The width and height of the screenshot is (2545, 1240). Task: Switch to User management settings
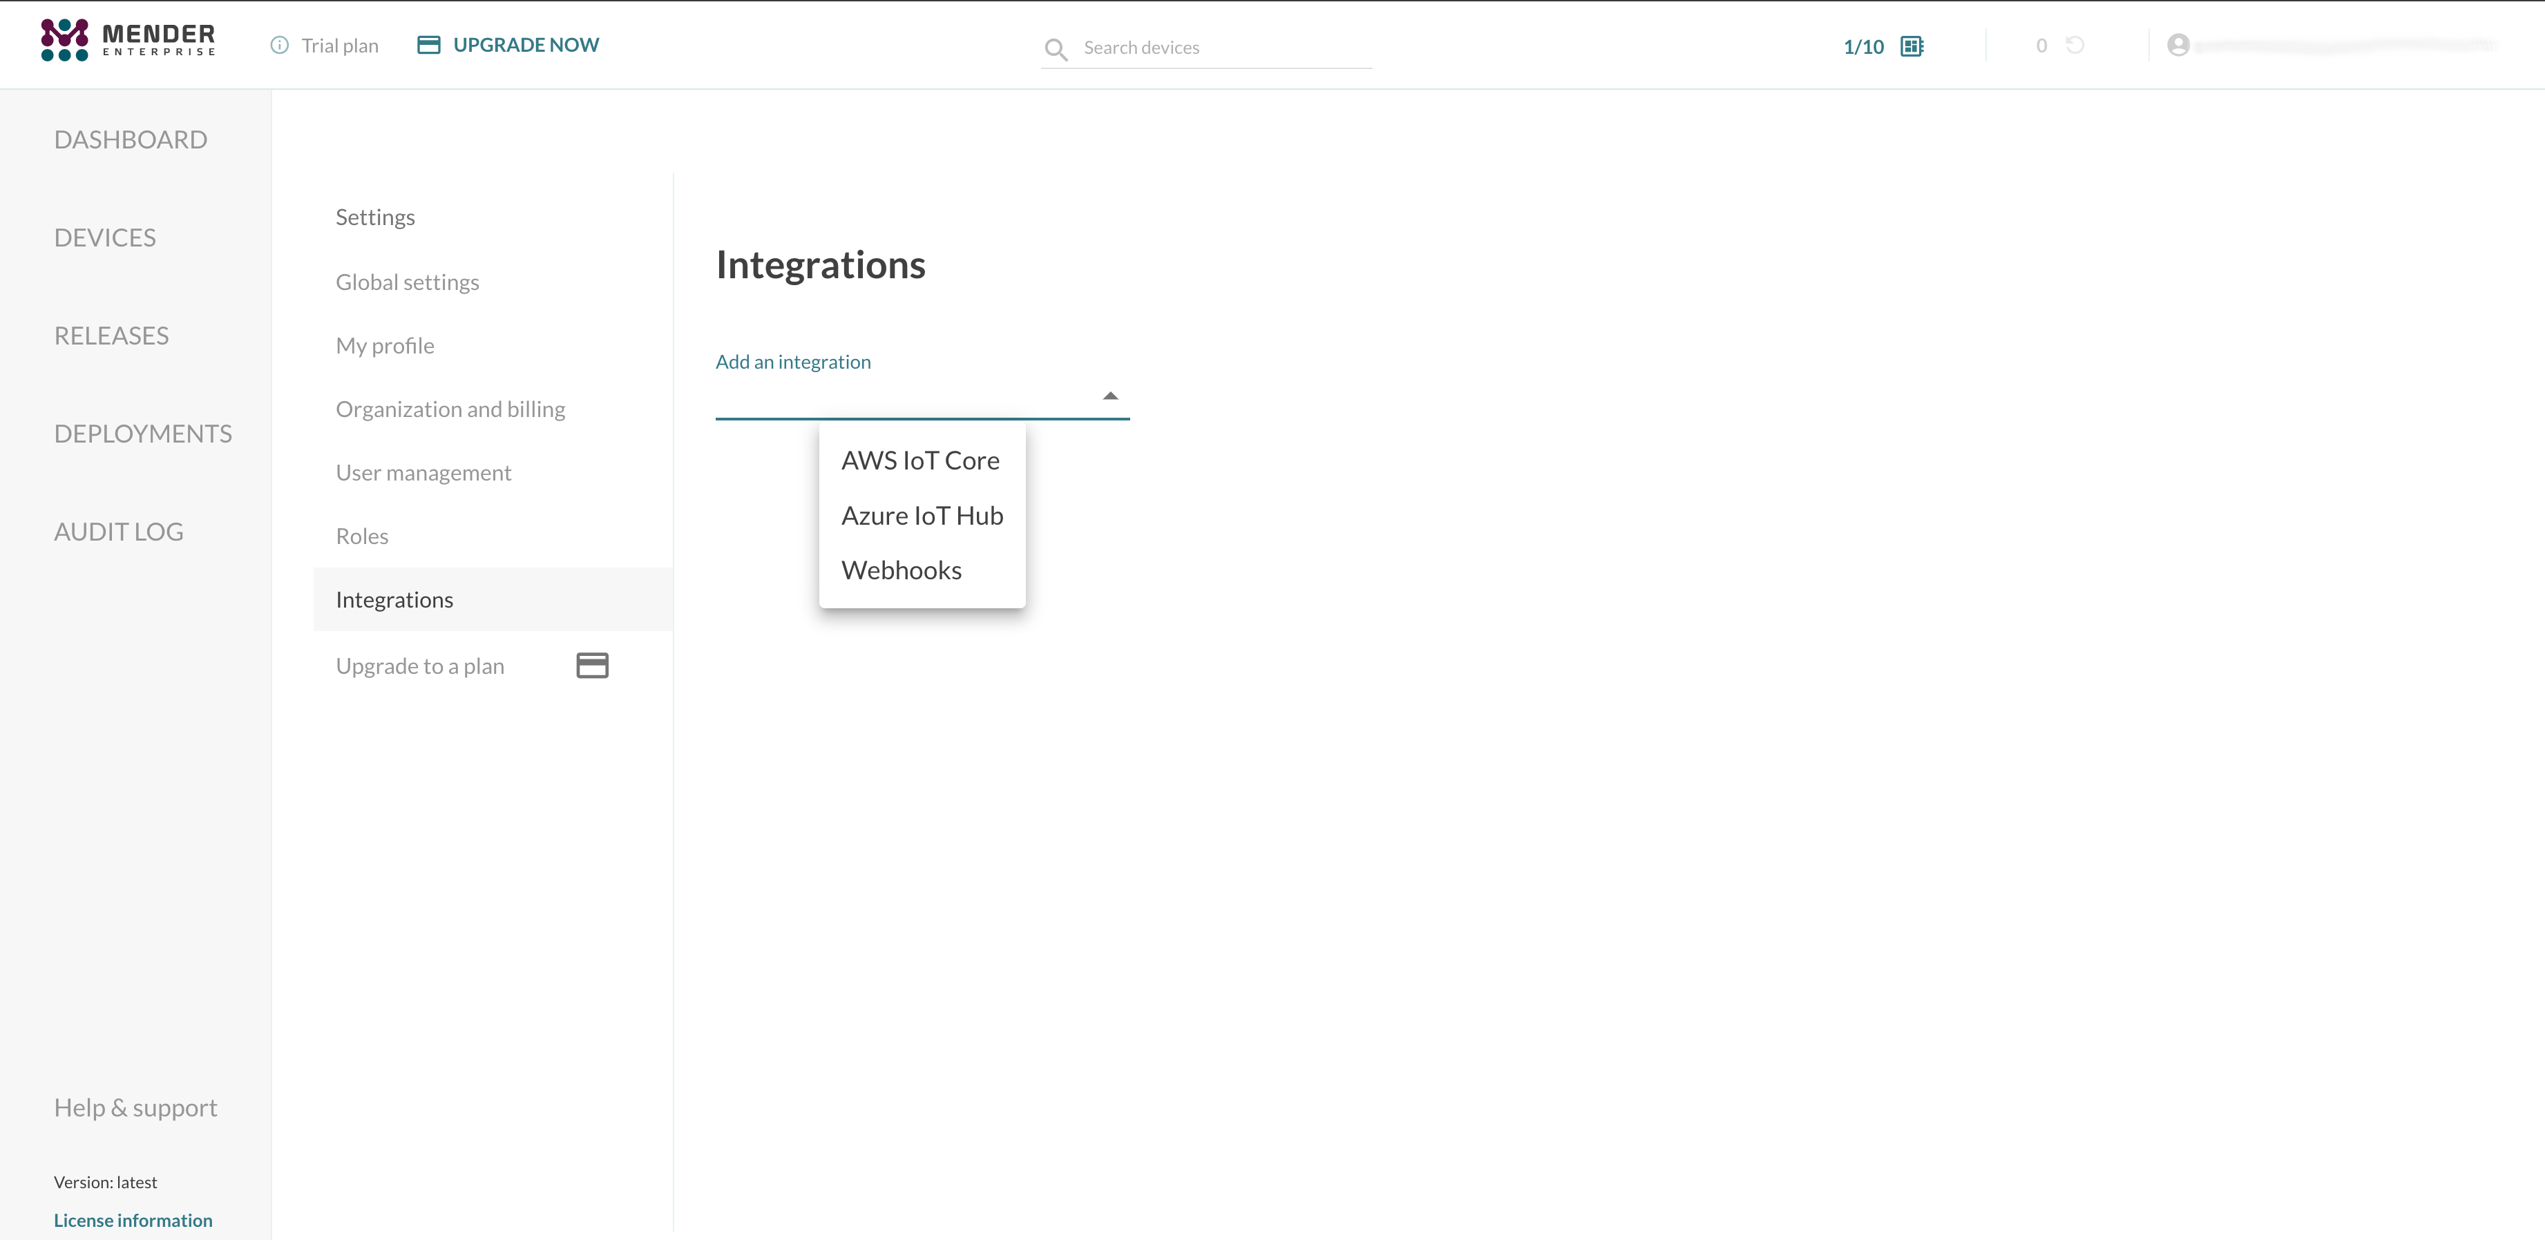(x=423, y=473)
